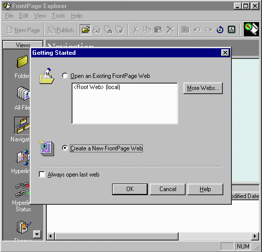Select the Folders view icon

point(22,61)
